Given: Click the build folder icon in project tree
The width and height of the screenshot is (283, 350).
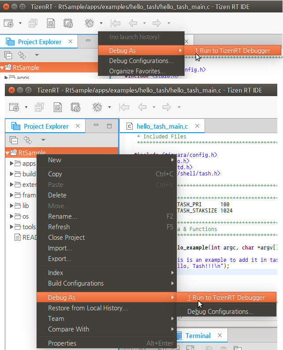Looking at the screenshot, I should point(18,174).
